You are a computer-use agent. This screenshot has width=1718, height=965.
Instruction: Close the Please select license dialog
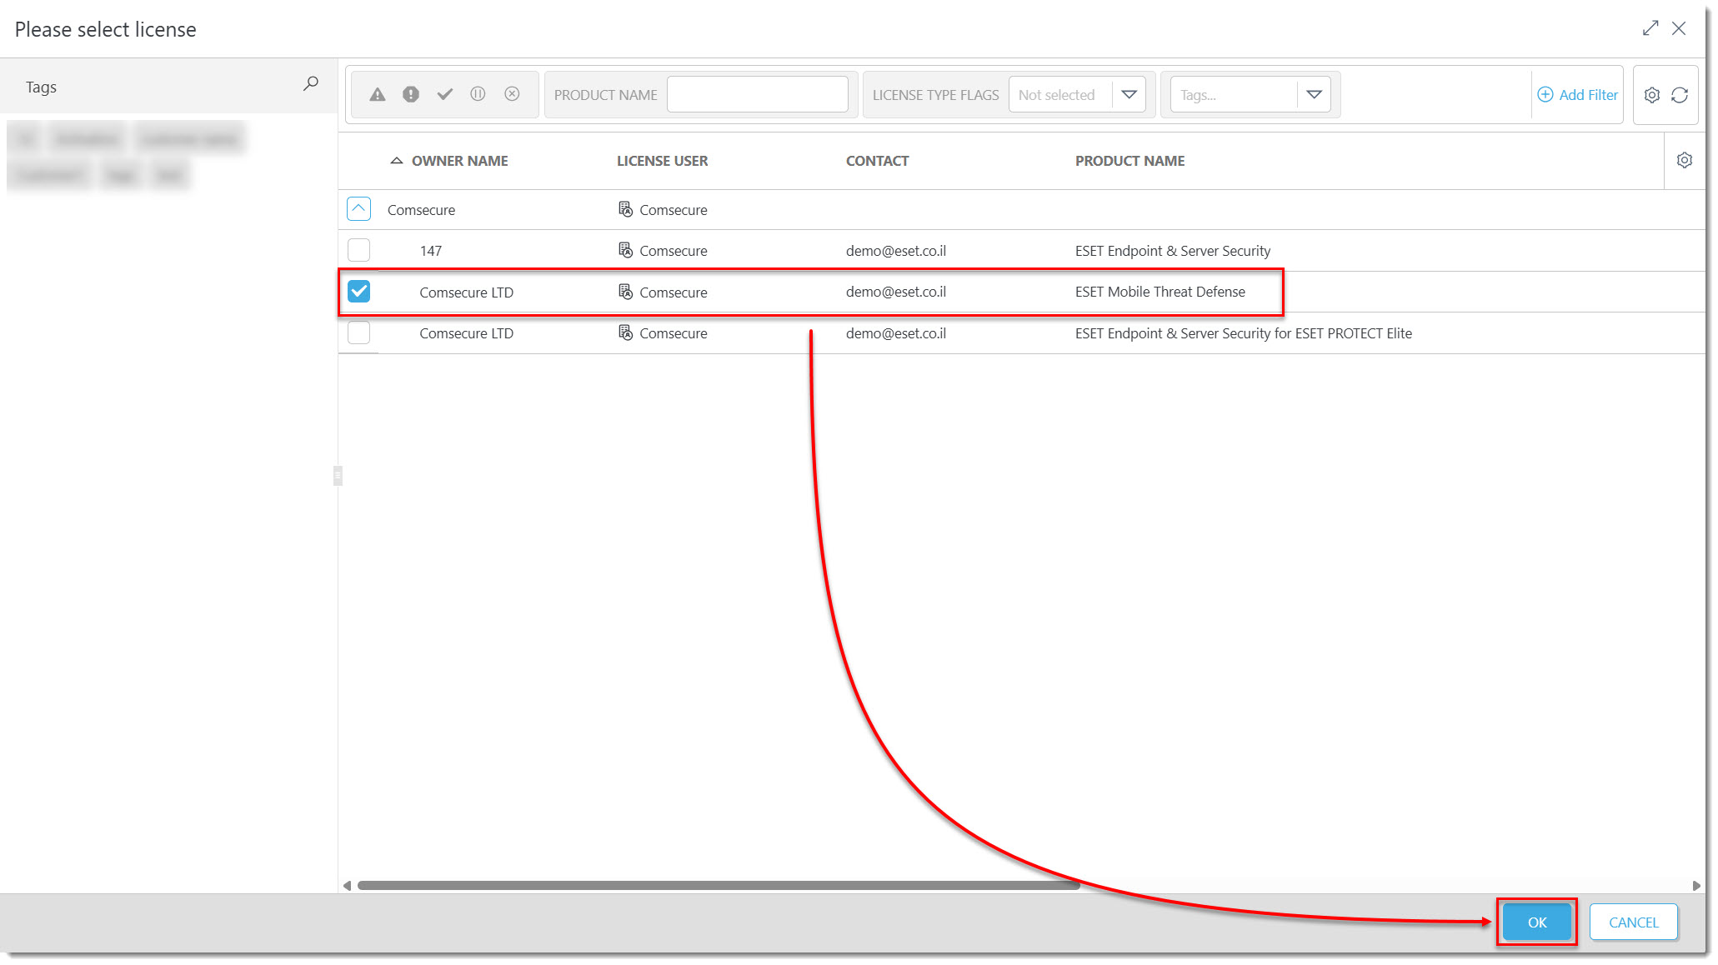point(1679,28)
